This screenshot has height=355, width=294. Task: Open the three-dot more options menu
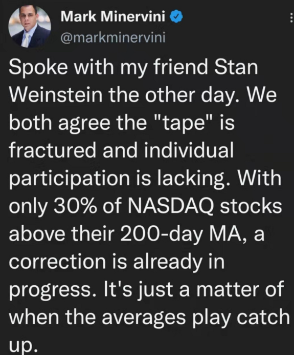click(x=291, y=17)
